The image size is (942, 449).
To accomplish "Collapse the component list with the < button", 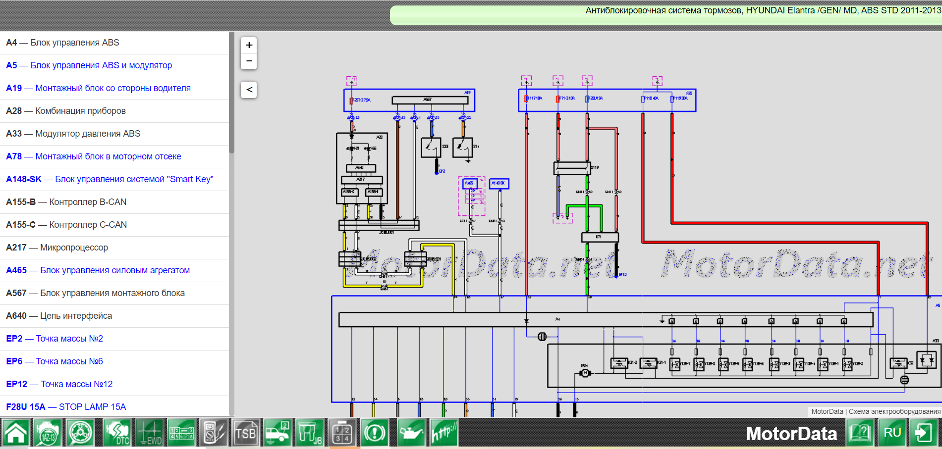I will [x=249, y=90].
